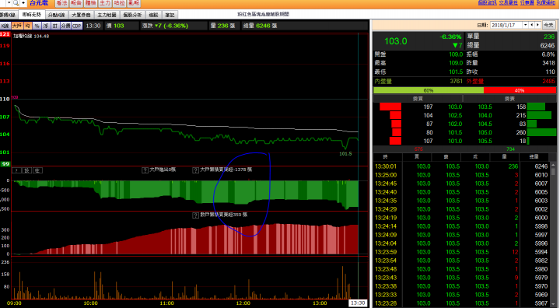Toggle the % percentage display button
This screenshot has width=560, height=308.
[37, 26]
